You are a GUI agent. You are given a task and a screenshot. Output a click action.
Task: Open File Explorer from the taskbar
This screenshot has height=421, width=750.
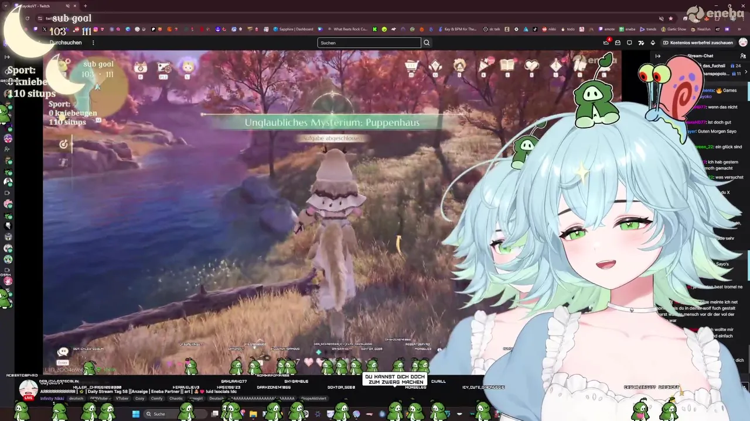(253, 414)
